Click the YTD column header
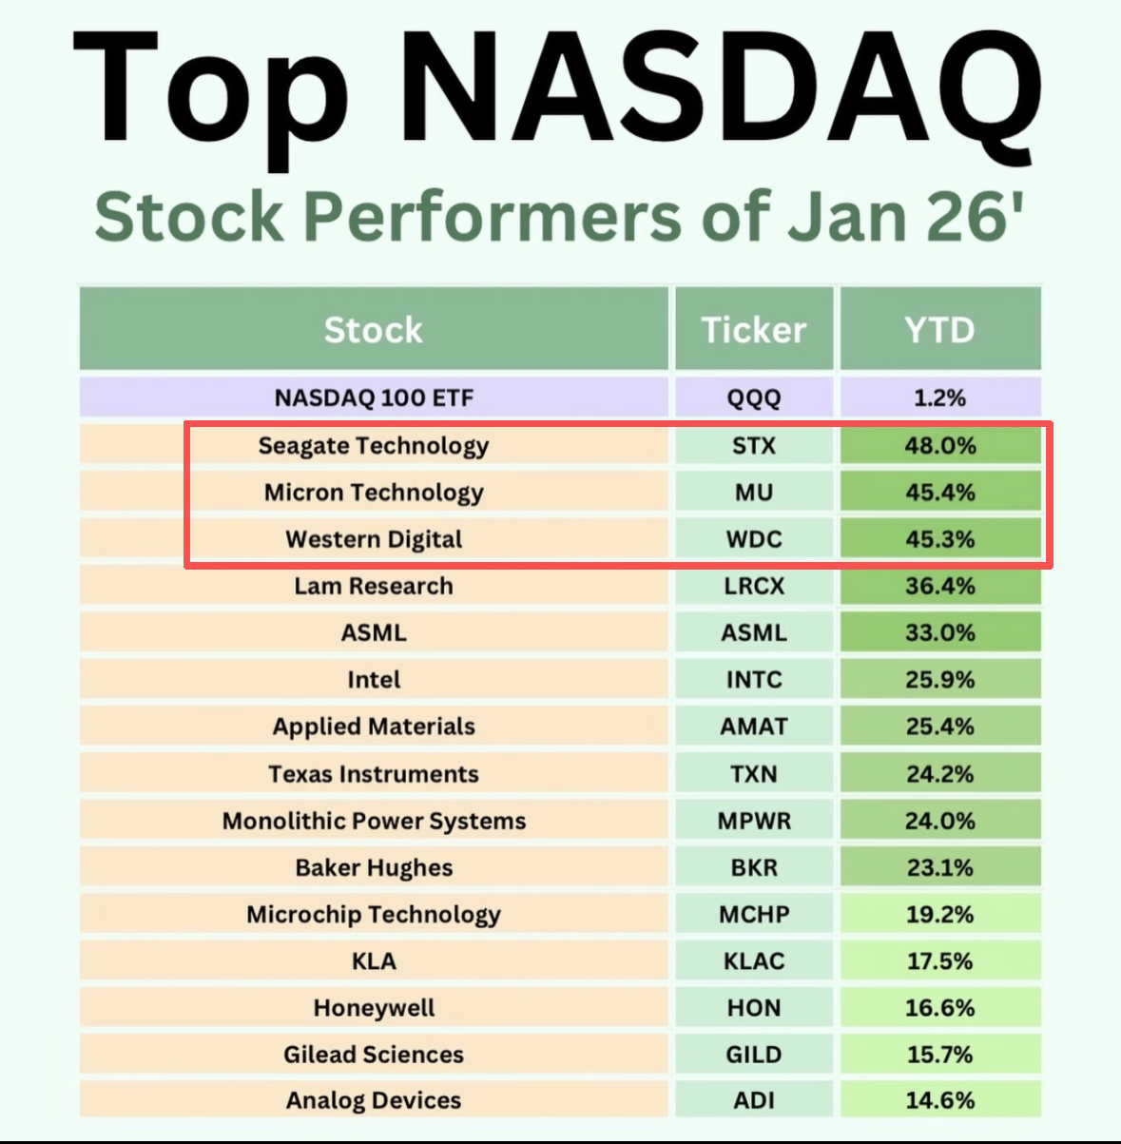Viewport: 1121px width, 1144px height. [940, 329]
